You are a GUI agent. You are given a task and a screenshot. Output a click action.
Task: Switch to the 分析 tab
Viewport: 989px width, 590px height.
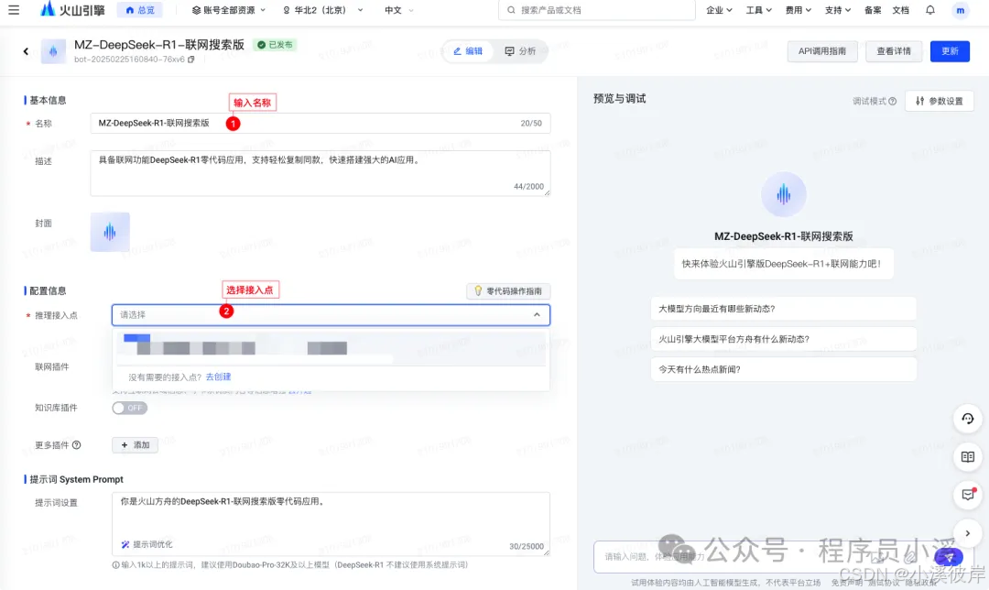click(x=520, y=51)
